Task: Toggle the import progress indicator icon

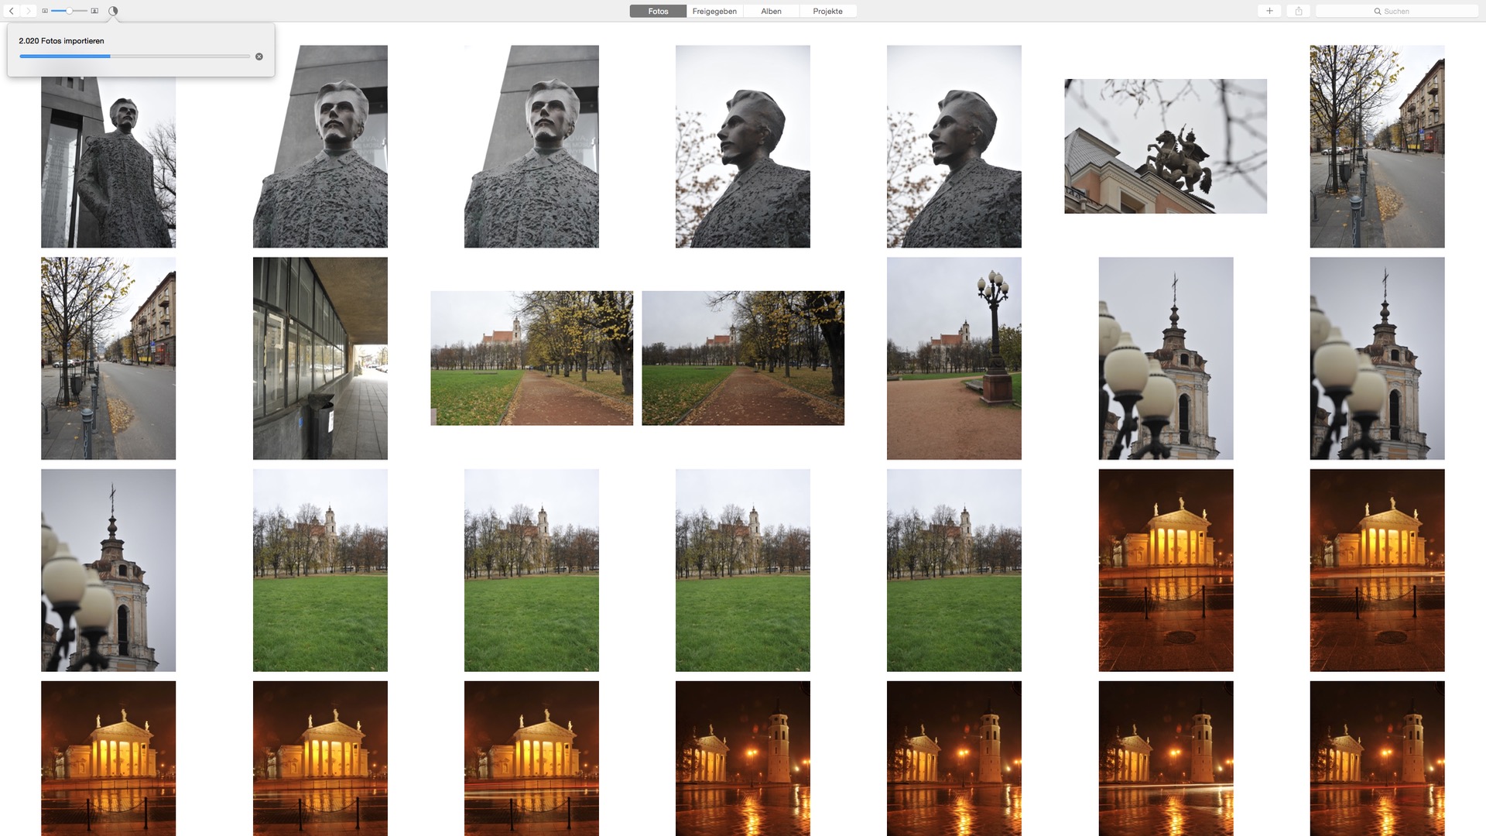Action: (x=113, y=11)
